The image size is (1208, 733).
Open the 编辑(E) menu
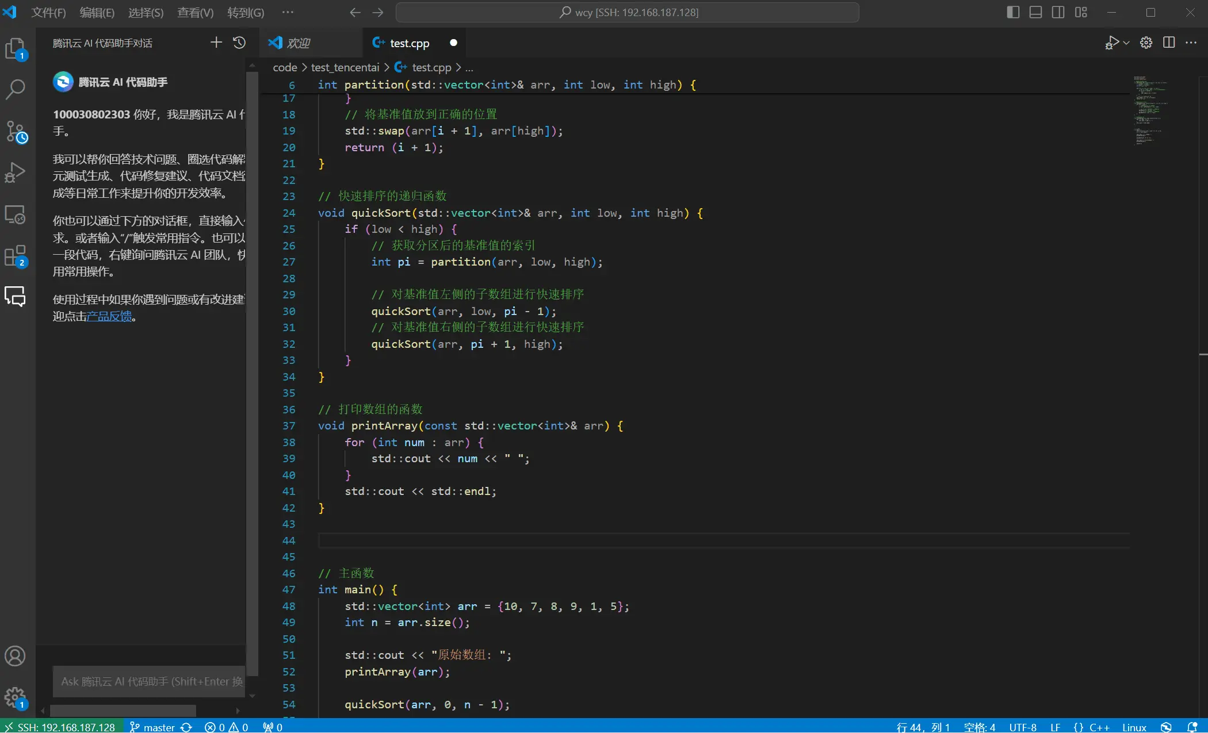click(97, 12)
